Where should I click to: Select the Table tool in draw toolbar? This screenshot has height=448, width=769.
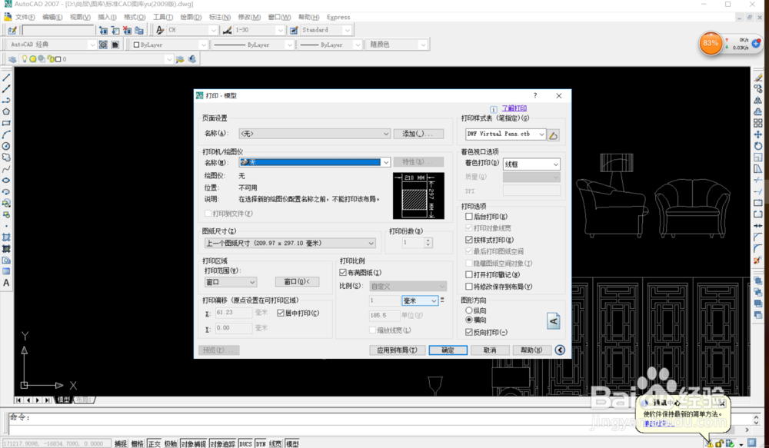[6, 271]
